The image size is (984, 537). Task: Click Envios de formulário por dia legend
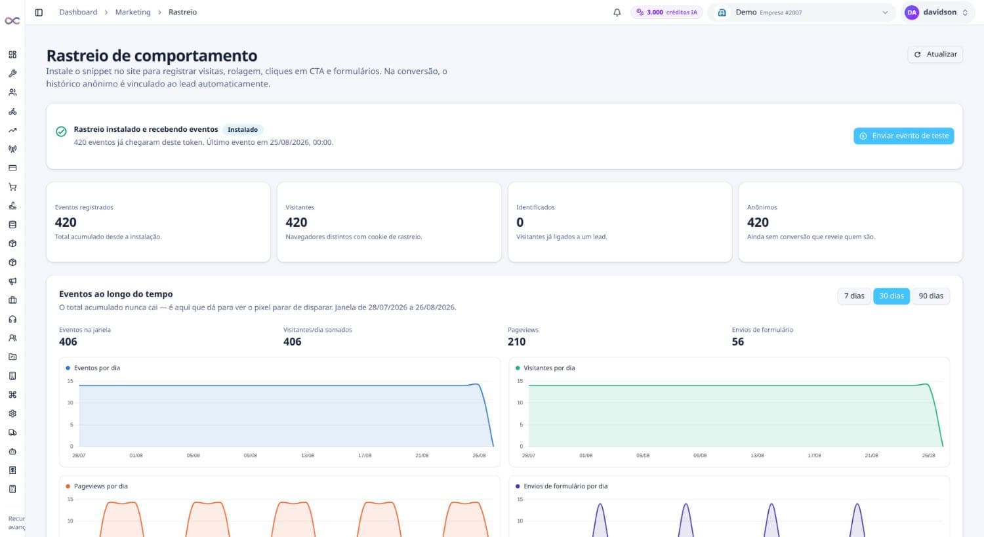pos(562,487)
